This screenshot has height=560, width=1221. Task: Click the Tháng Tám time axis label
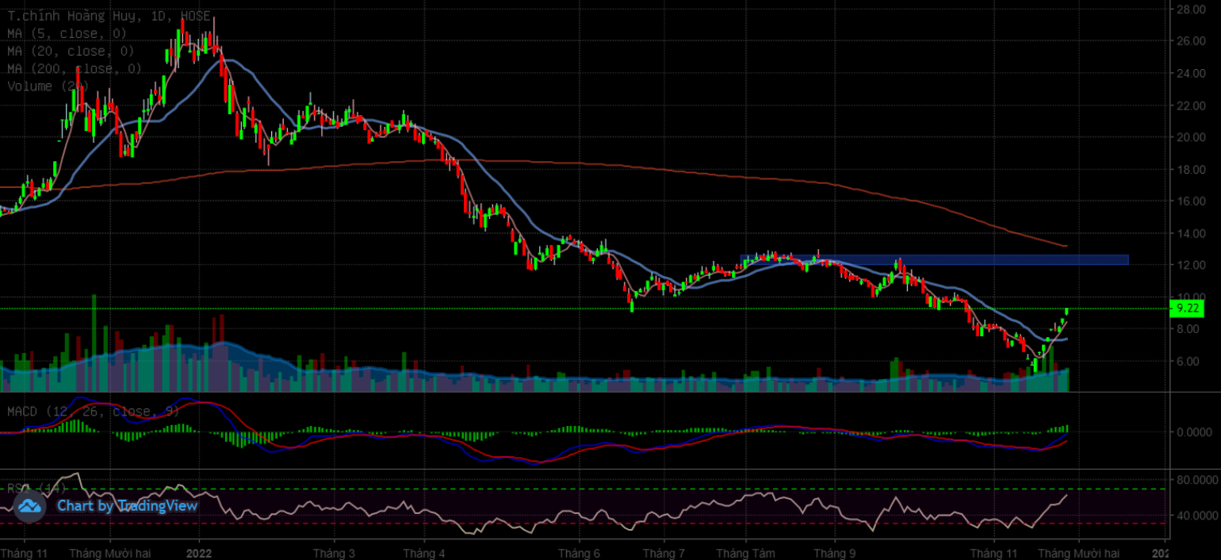(x=745, y=552)
